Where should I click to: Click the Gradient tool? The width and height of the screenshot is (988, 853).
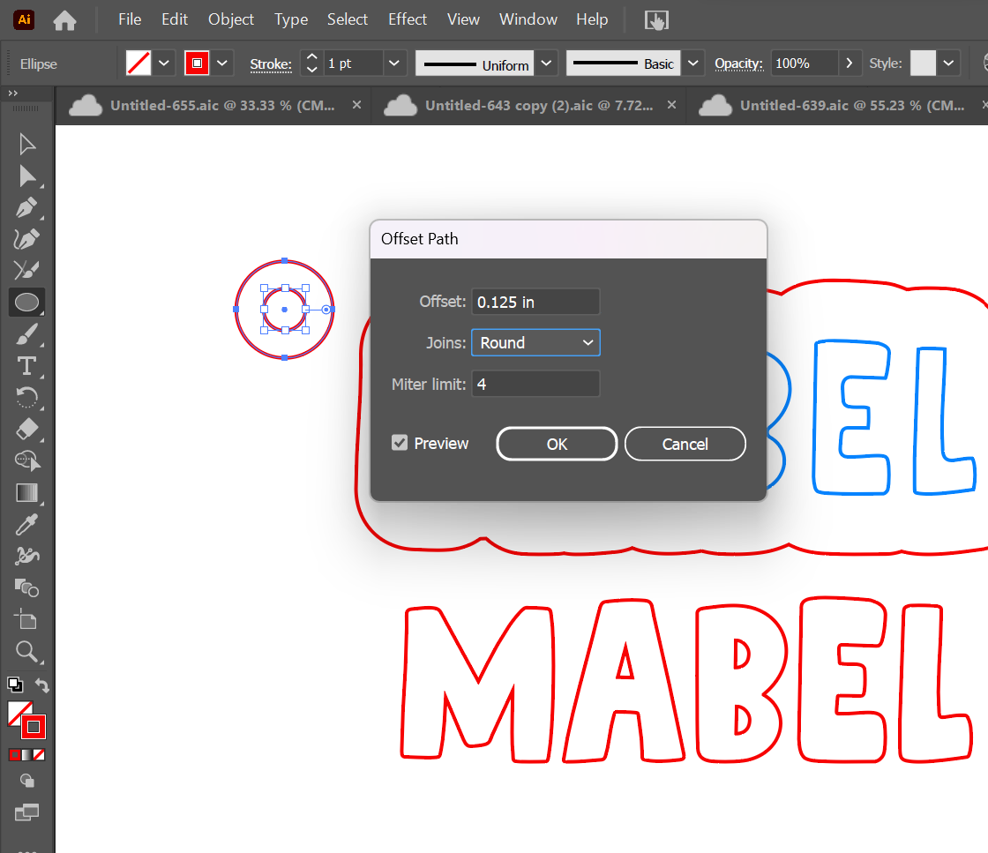[27, 493]
